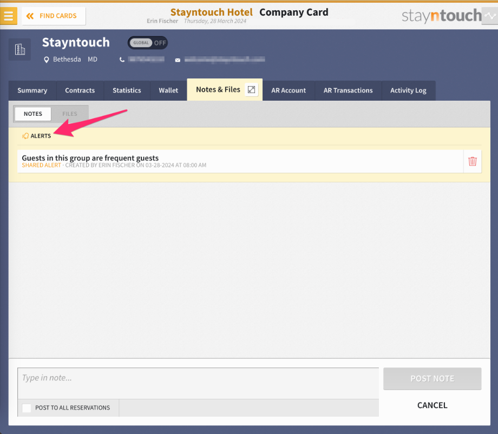Open the Summary tab

[32, 90]
